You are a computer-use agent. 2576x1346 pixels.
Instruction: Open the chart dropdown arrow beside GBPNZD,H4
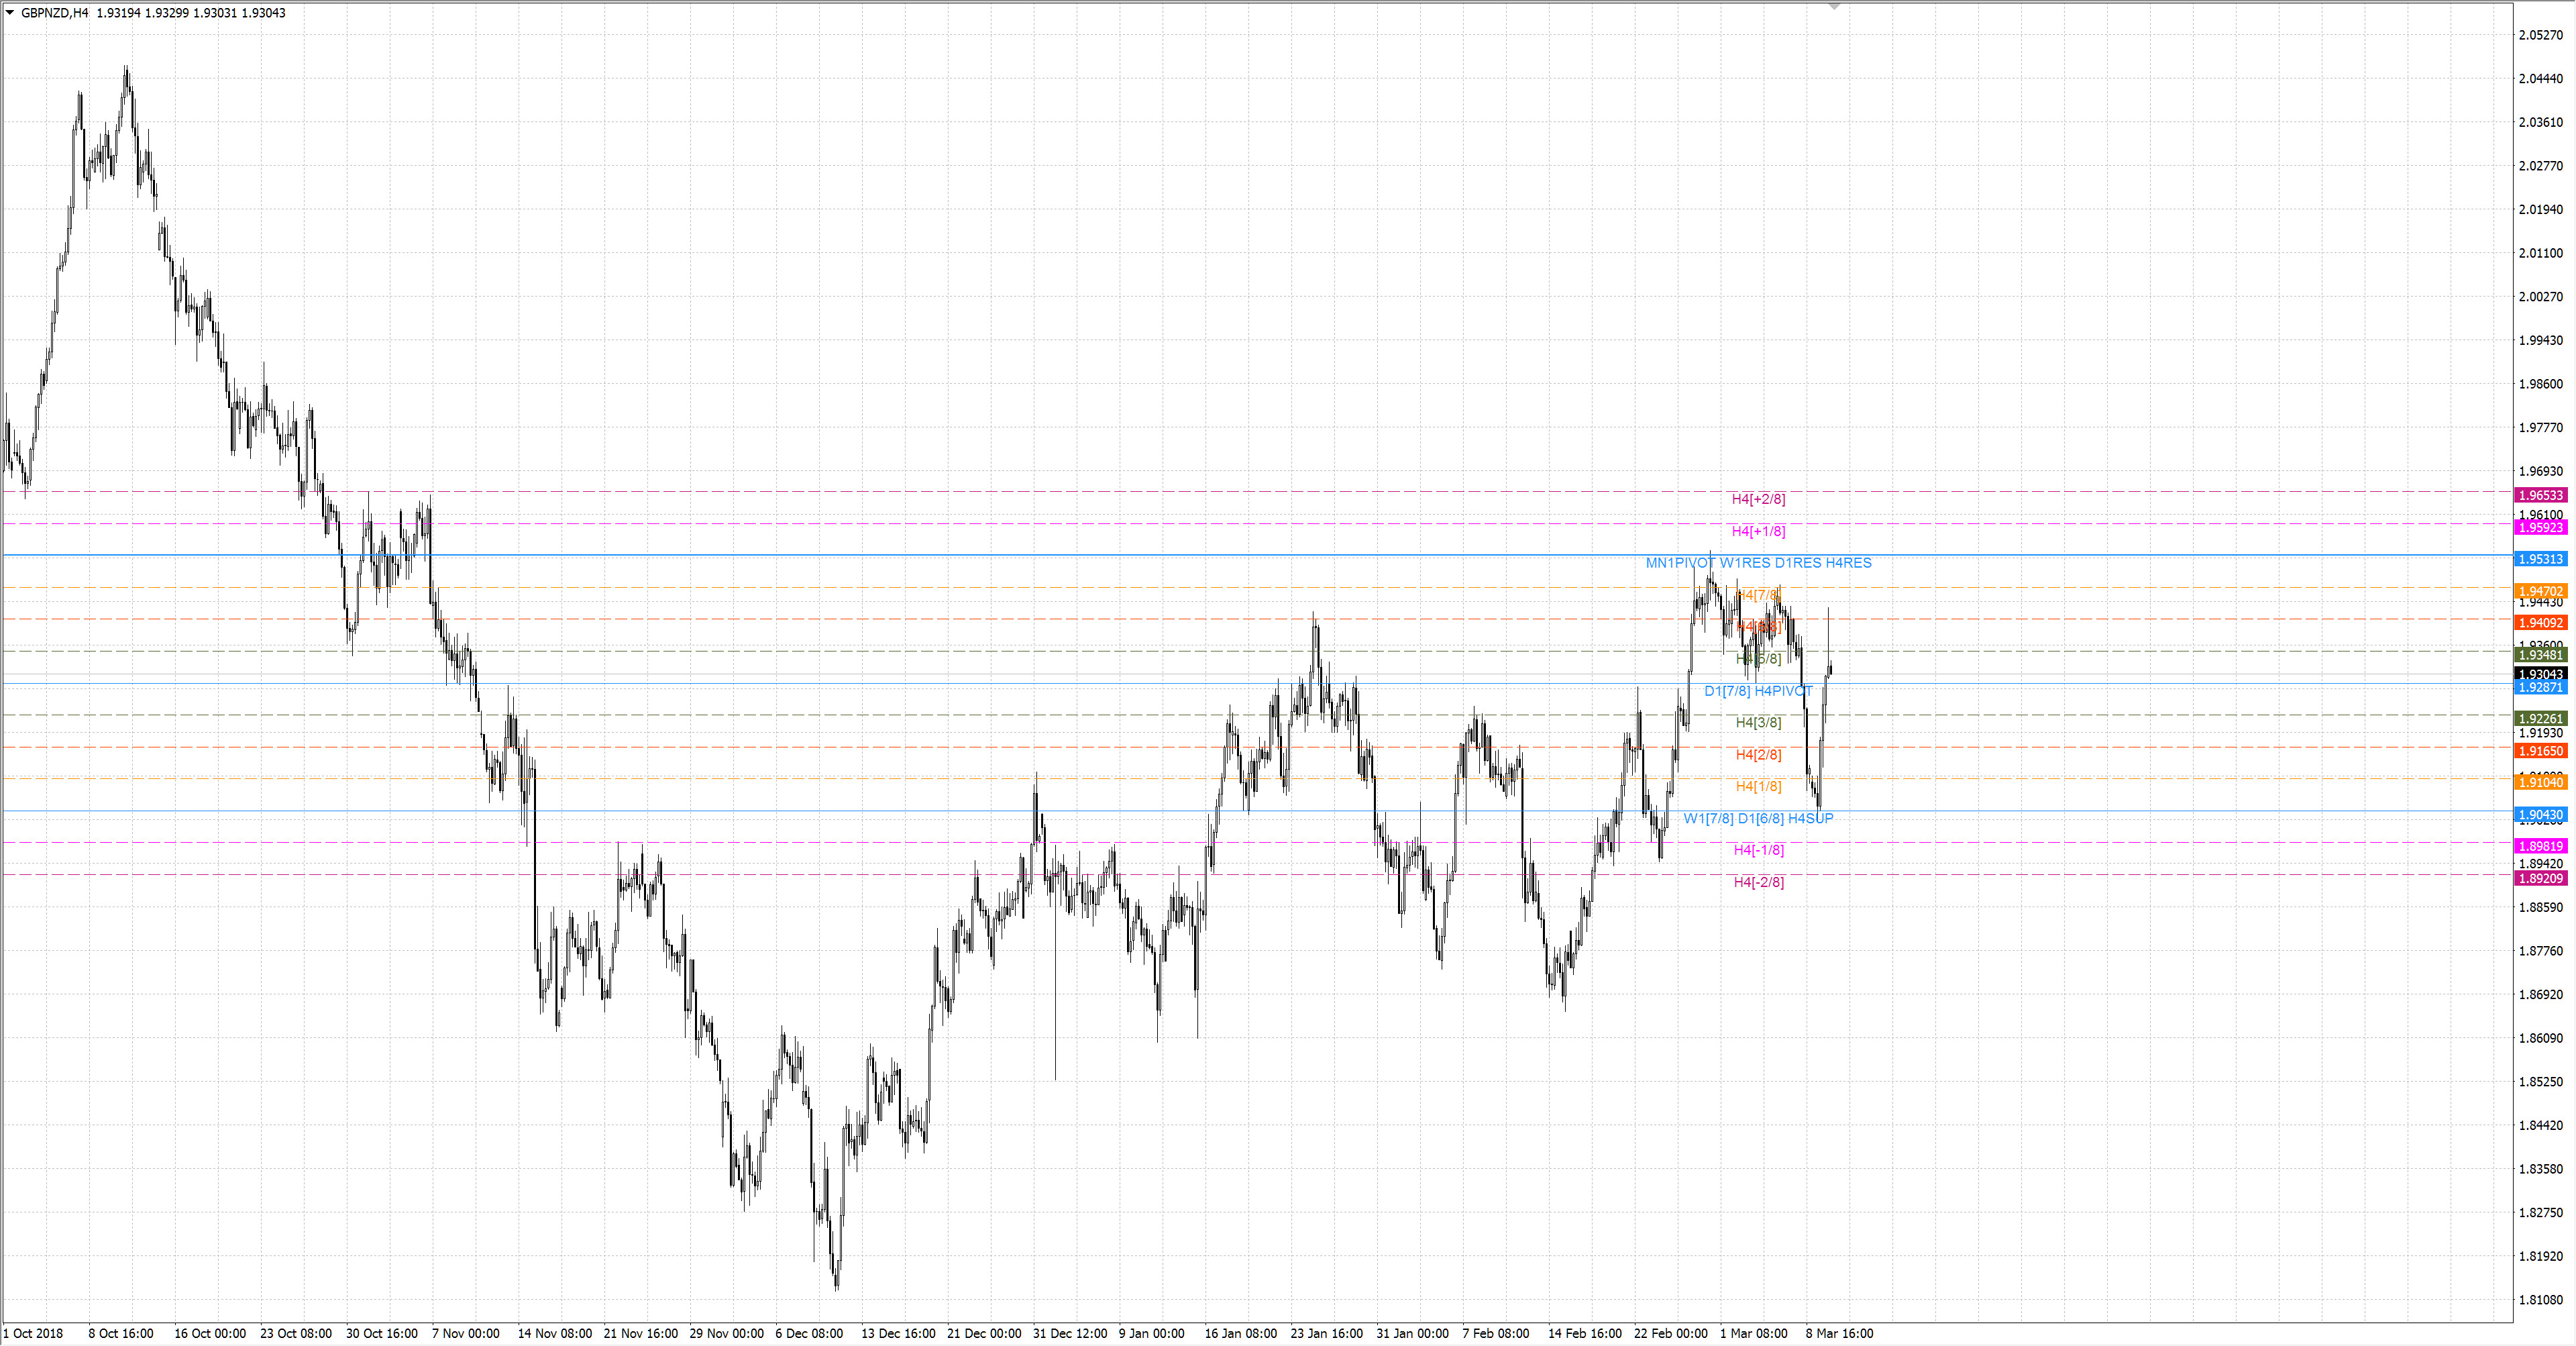[x=10, y=13]
